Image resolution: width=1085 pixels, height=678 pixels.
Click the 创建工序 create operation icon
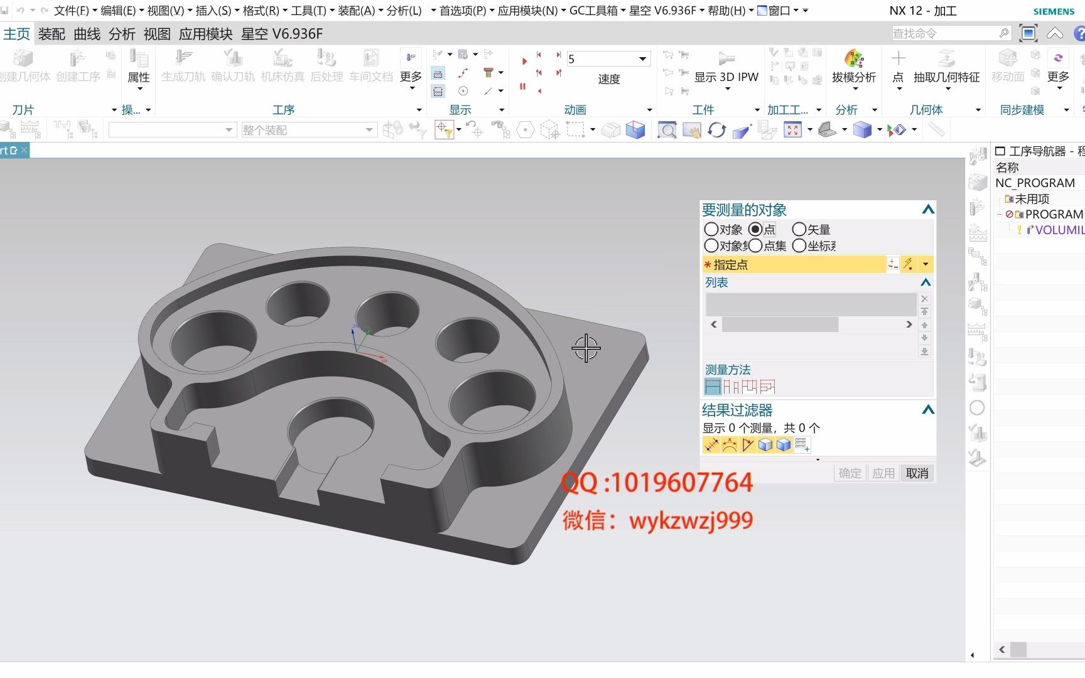click(77, 63)
